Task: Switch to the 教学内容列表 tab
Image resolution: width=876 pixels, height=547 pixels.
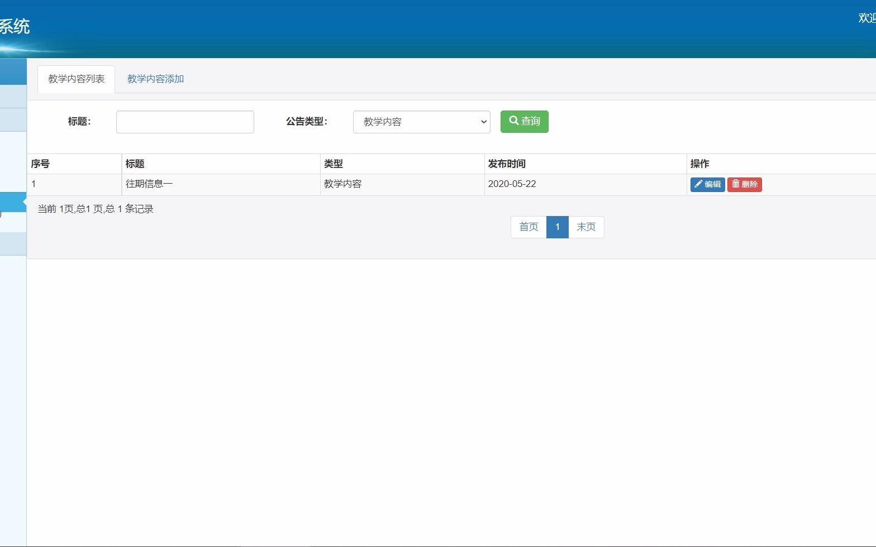Action: coord(77,79)
